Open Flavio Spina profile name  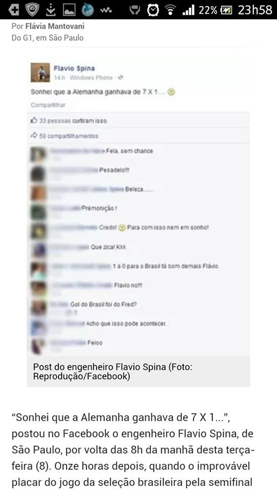click(x=74, y=68)
